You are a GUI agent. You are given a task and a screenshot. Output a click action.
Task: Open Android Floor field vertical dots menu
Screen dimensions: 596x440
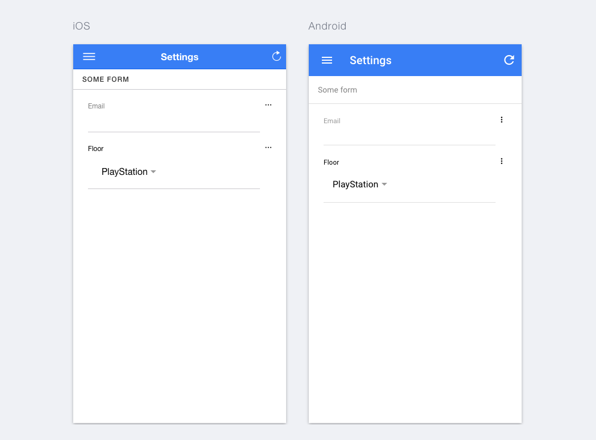(x=501, y=161)
